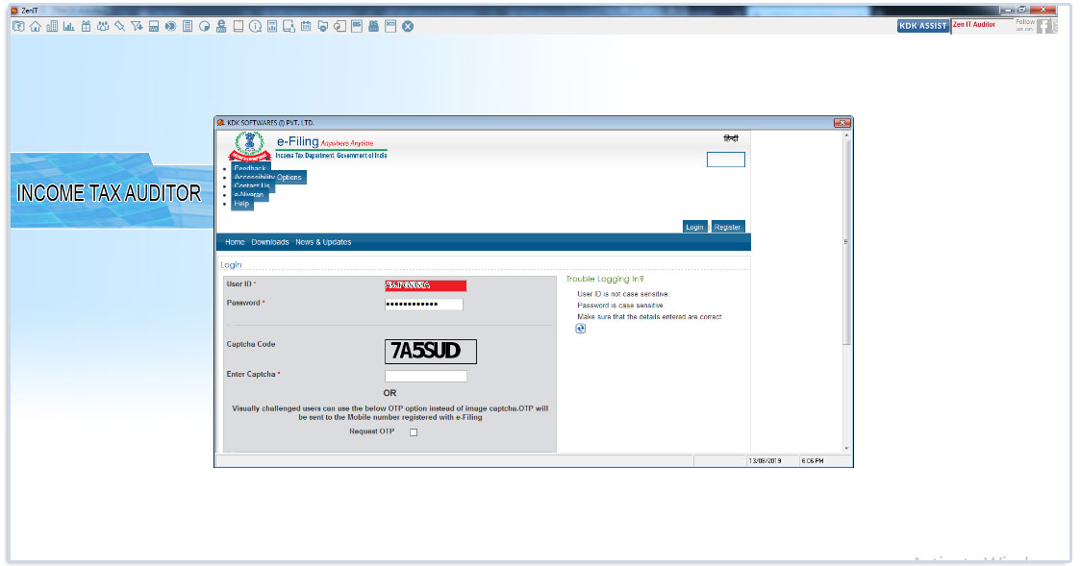
Task: Click the 7A5SUD captcha image
Action: tap(431, 351)
